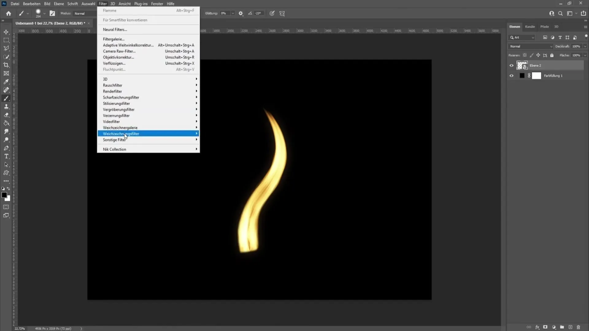Select the Smudge tool
Viewport: 589px width, 331px height.
[x=6, y=131]
